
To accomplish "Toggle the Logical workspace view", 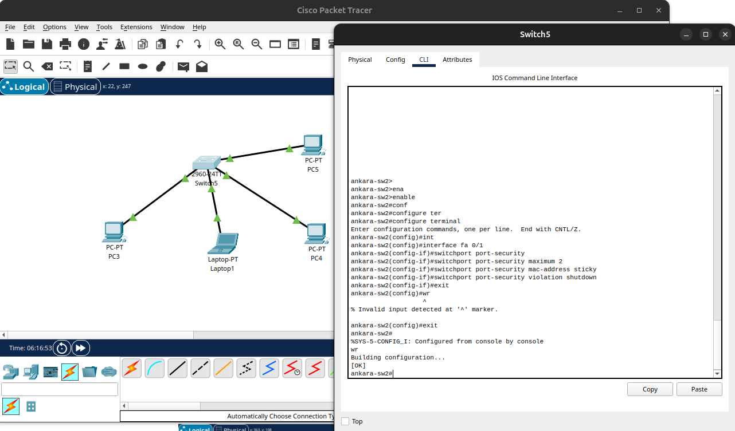I will (x=24, y=87).
